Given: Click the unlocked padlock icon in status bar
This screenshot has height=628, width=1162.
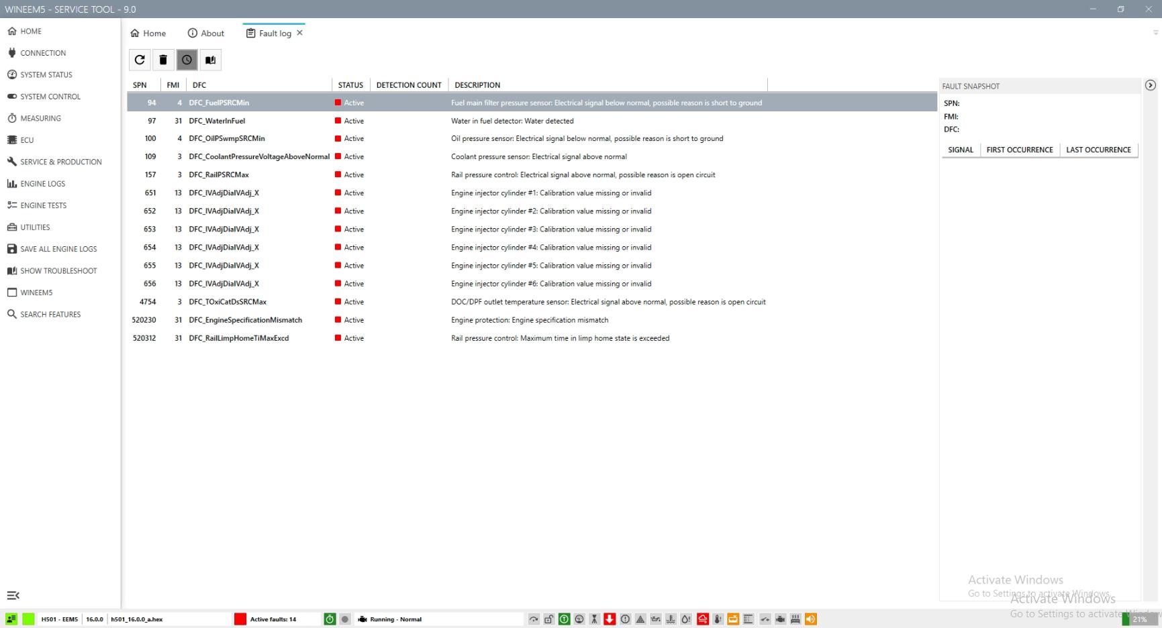Looking at the screenshot, I should pyautogui.click(x=549, y=619).
